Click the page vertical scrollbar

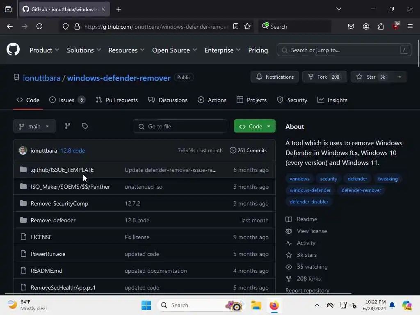[418, 54]
